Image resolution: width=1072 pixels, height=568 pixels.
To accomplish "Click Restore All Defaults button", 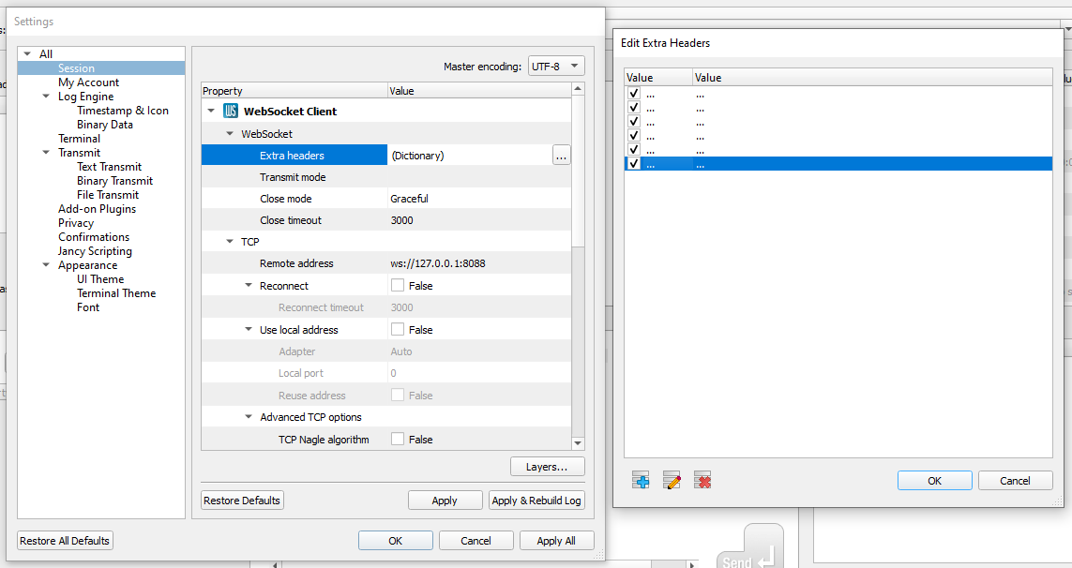I will click(65, 541).
